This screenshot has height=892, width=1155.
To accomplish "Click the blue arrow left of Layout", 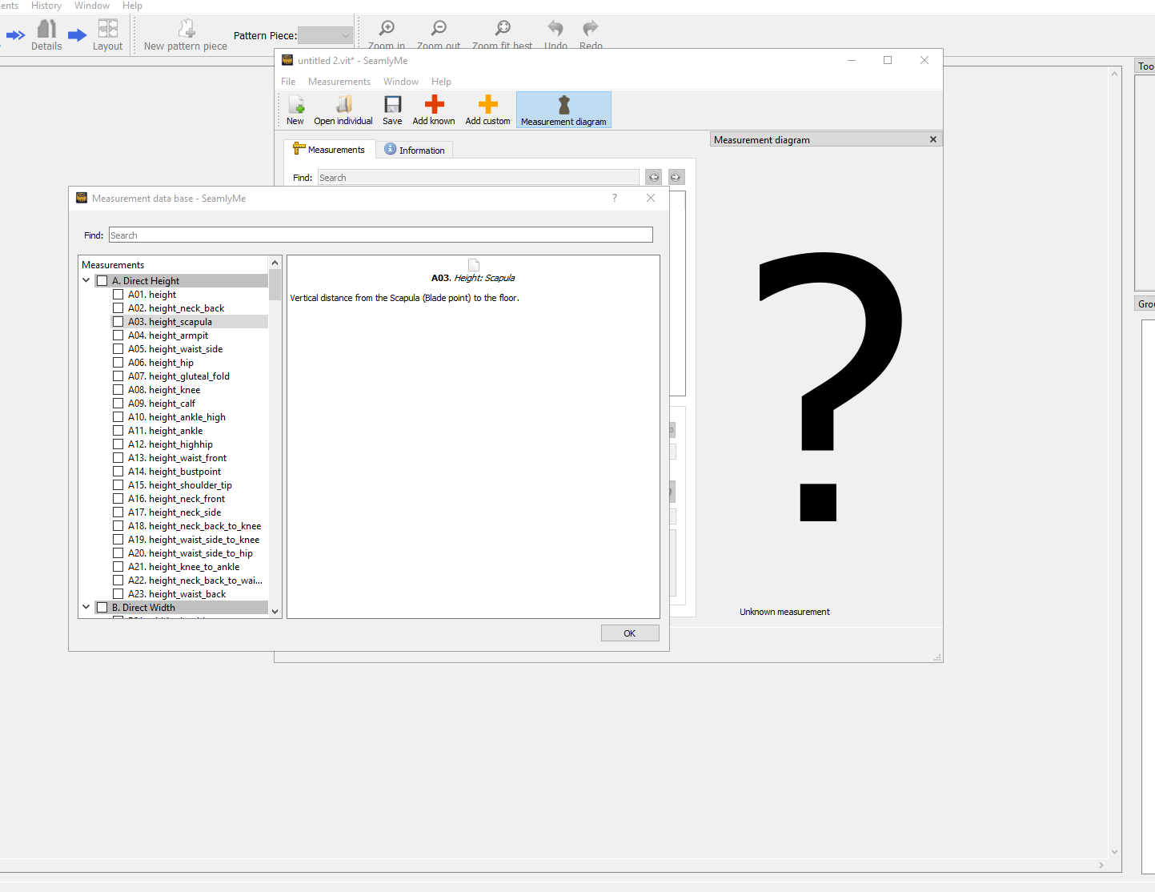I will [x=77, y=35].
